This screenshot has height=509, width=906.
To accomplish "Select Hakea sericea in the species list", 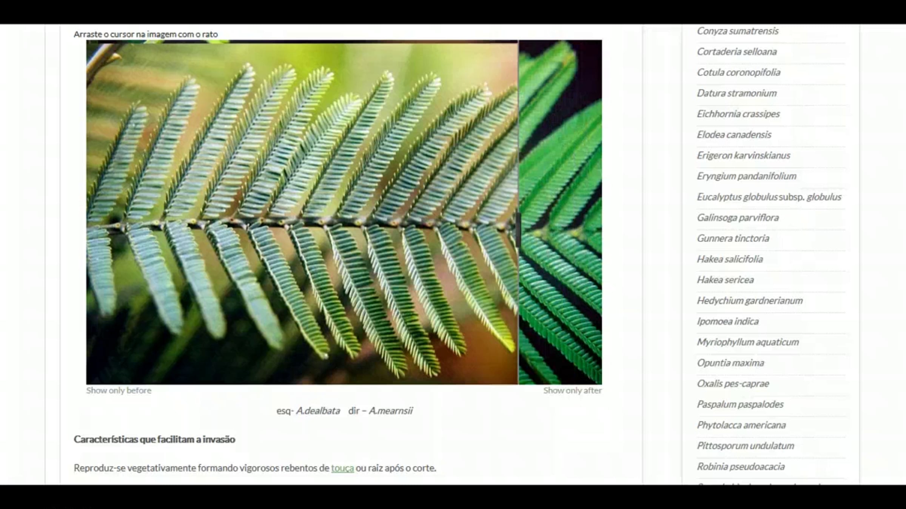I will tap(725, 280).
